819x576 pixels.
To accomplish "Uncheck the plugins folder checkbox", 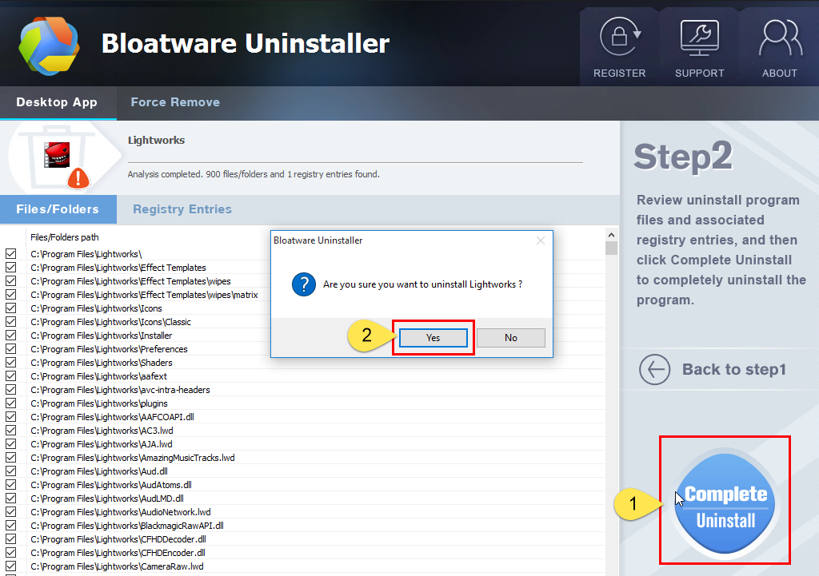I will pyautogui.click(x=11, y=403).
